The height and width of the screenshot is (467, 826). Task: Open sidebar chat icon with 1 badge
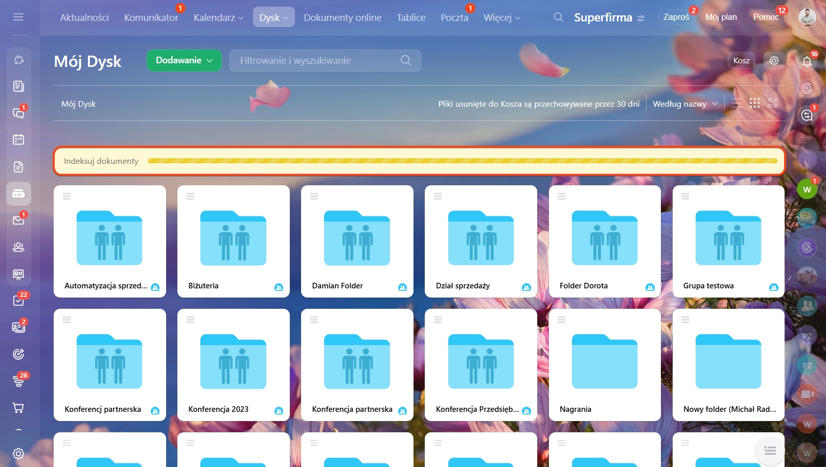(18, 113)
